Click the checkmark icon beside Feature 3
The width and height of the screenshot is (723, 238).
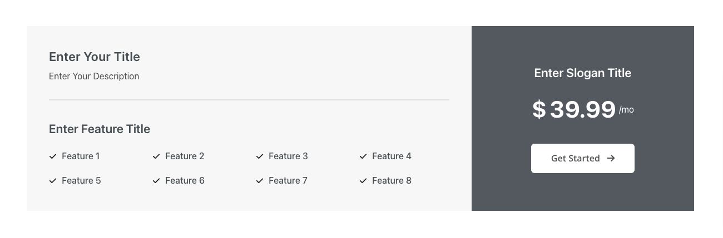(260, 156)
